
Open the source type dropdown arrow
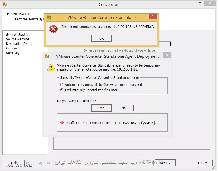tap(168, 44)
